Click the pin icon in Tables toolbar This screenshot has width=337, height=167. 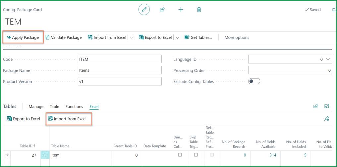point(326,119)
